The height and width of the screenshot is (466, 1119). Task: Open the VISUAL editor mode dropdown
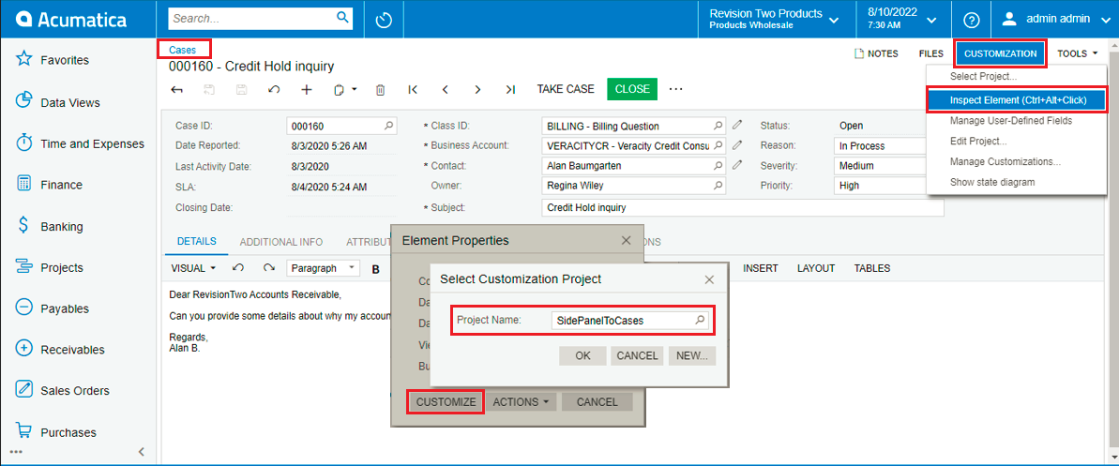click(x=193, y=268)
